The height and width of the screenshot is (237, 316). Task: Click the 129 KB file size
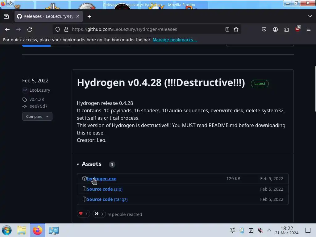click(233, 179)
